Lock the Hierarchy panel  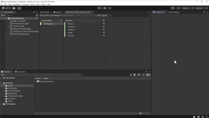(x=34, y=12)
